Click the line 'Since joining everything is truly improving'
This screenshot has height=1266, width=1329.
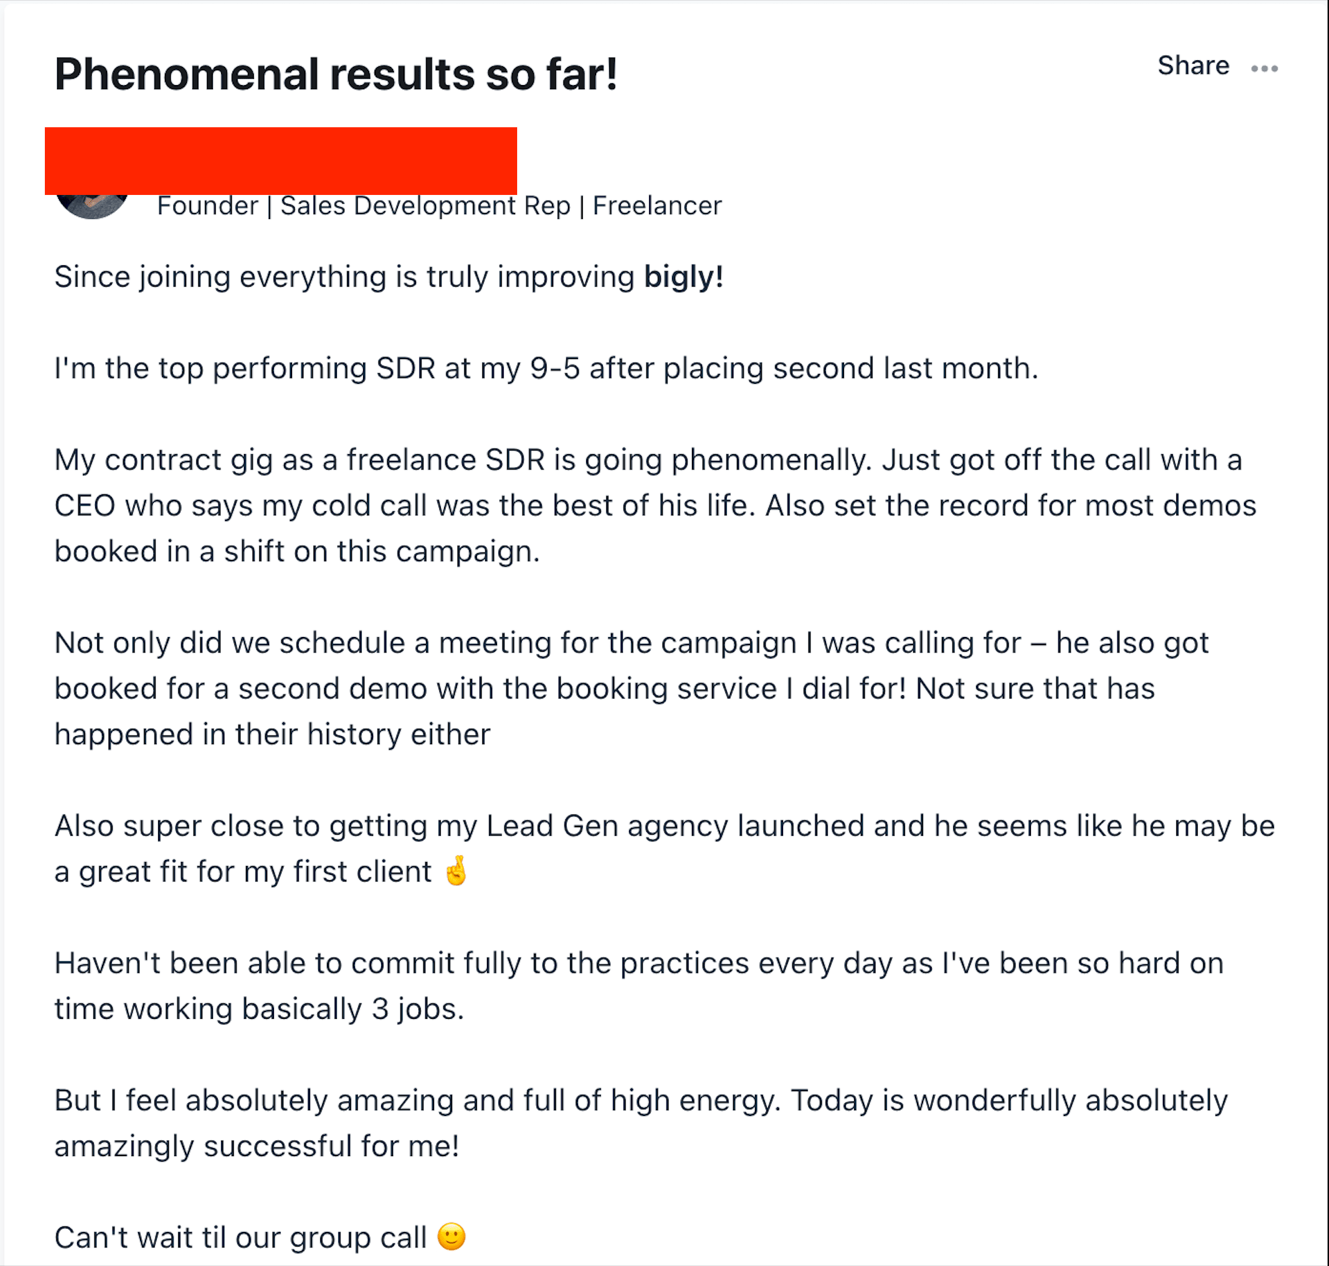point(344,277)
